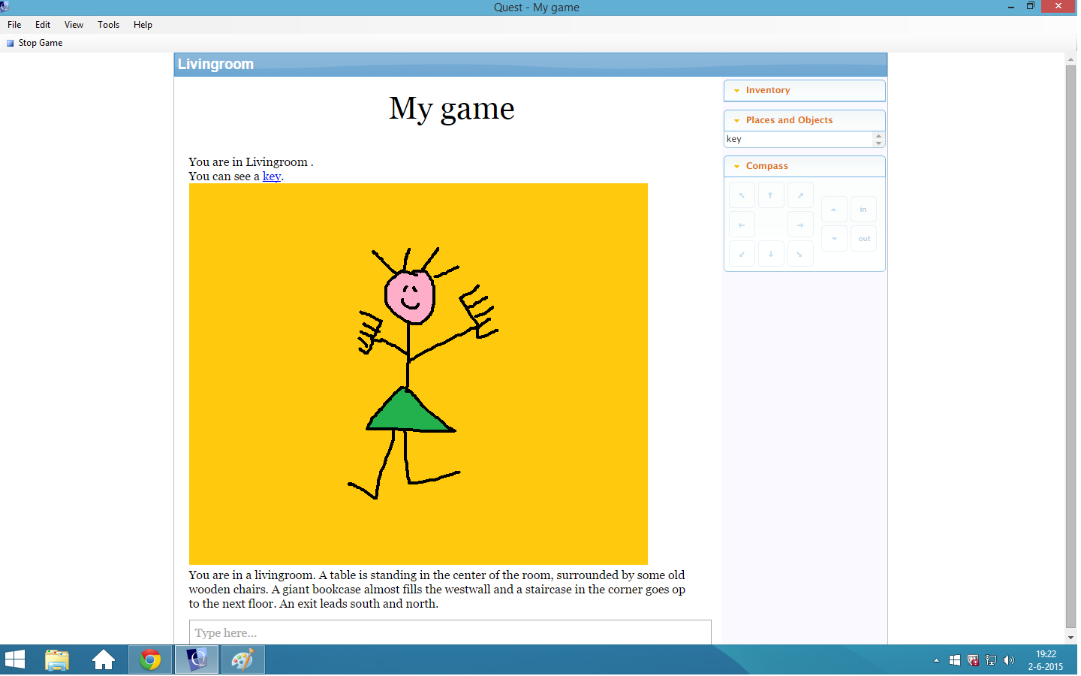Collapse the Inventory panel
1081x676 pixels.
click(x=736, y=90)
